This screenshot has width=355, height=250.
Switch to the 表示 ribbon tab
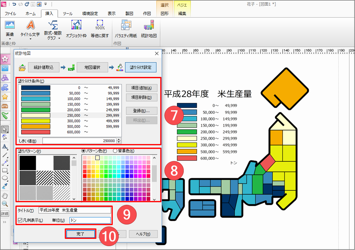click(111, 14)
